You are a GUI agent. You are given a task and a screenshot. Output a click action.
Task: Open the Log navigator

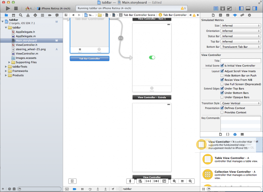point(57,15)
